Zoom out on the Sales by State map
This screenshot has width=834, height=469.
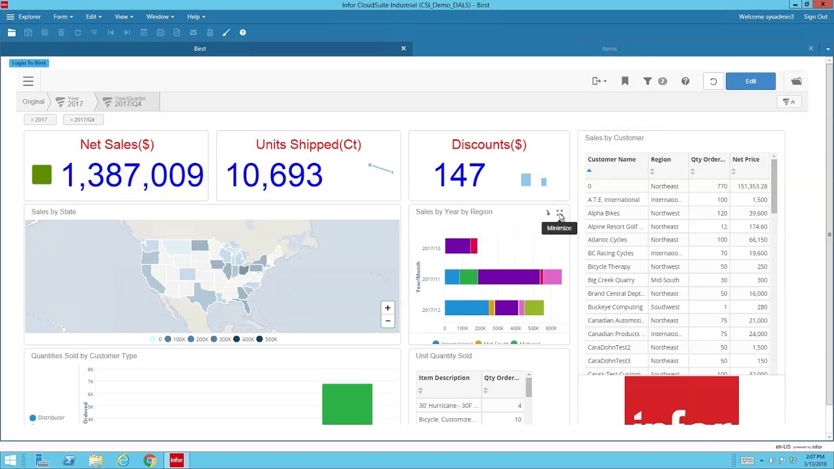click(388, 320)
